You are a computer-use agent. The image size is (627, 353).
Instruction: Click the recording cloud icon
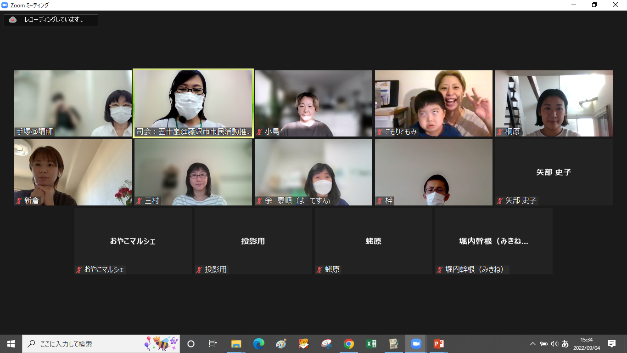pyautogui.click(x=13, y=20)
